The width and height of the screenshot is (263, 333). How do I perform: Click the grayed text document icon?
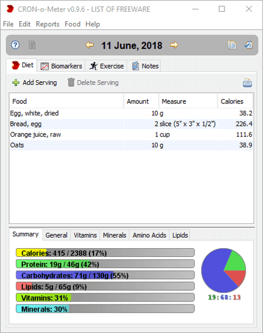point(32,45)
